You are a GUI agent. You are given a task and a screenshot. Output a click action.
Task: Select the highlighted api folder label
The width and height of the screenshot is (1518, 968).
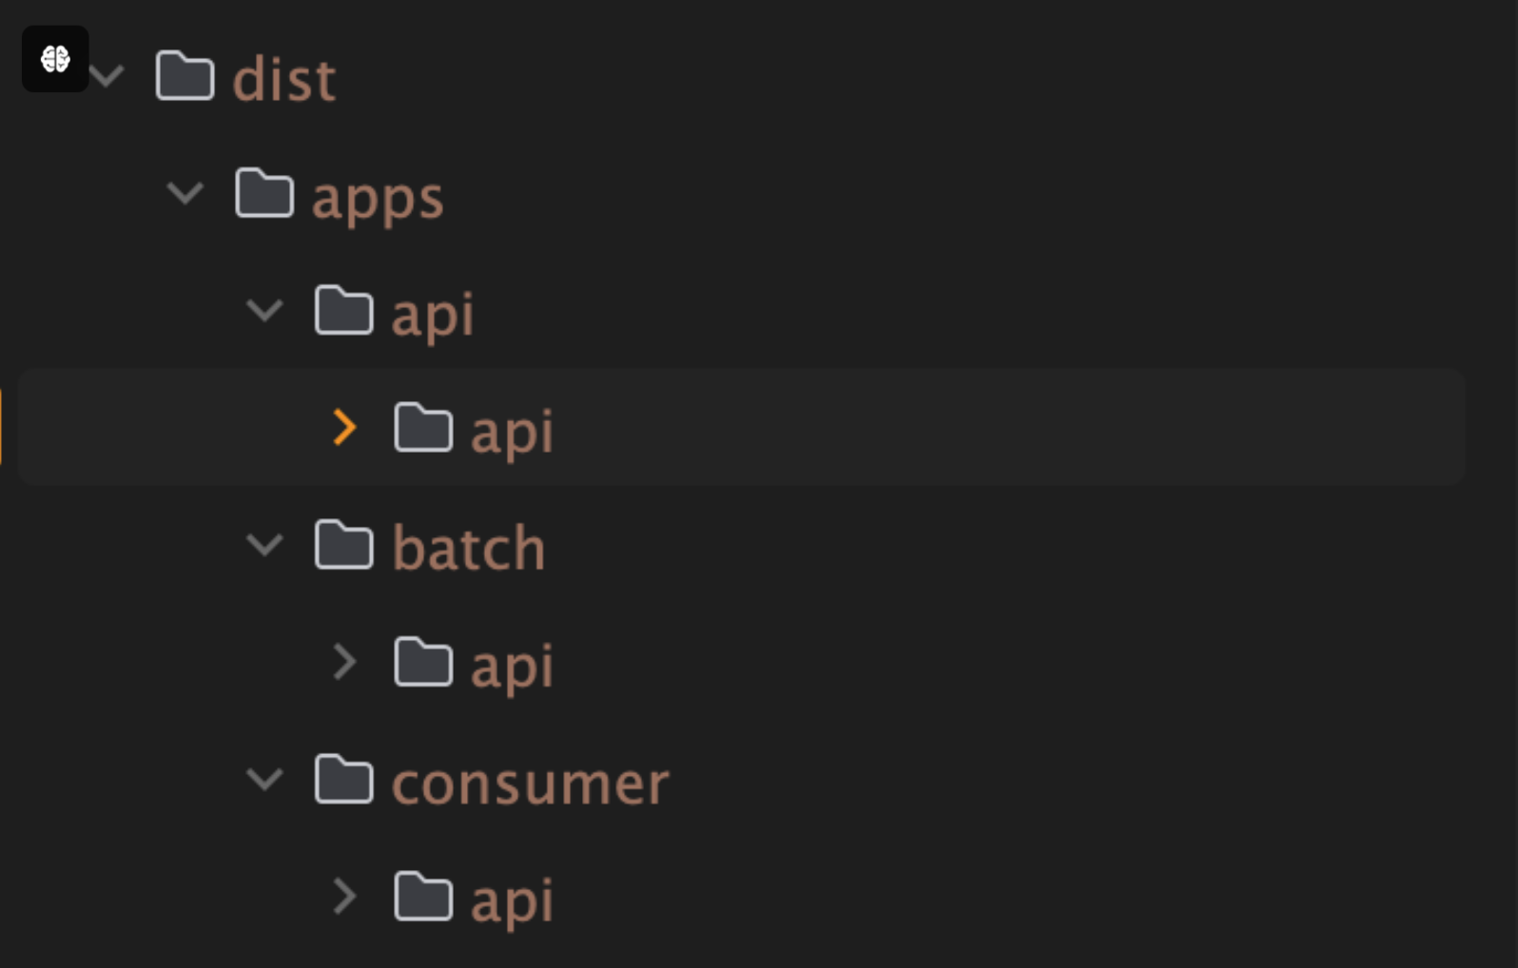512,431
